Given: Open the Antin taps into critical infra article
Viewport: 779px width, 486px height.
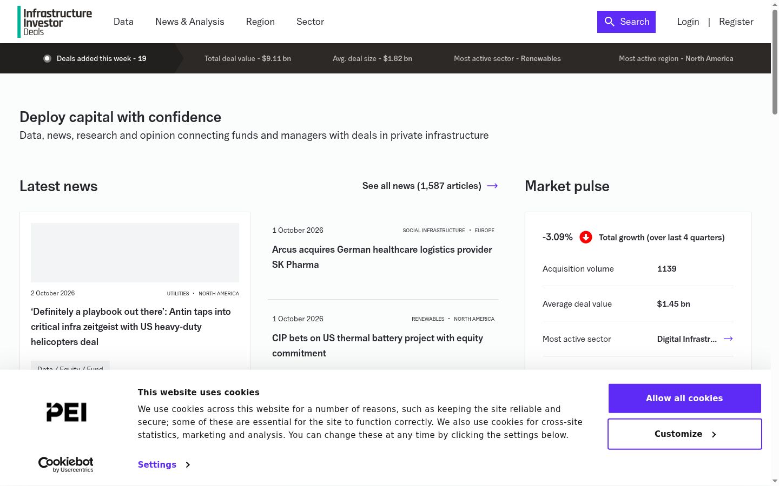Looking at the screenshot, I should coord(131,327).
